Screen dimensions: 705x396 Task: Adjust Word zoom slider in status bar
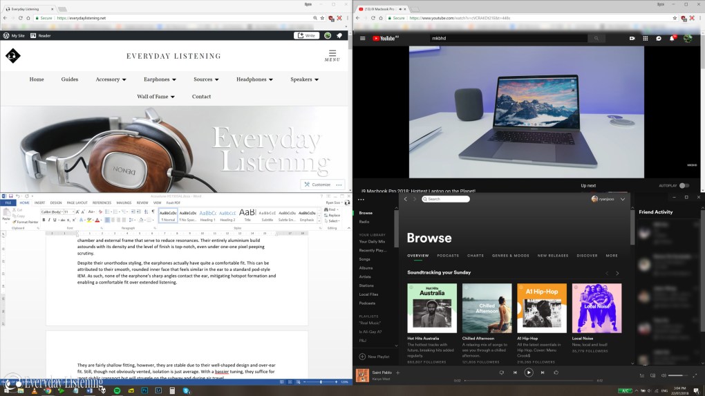click(x=321, y=382)
